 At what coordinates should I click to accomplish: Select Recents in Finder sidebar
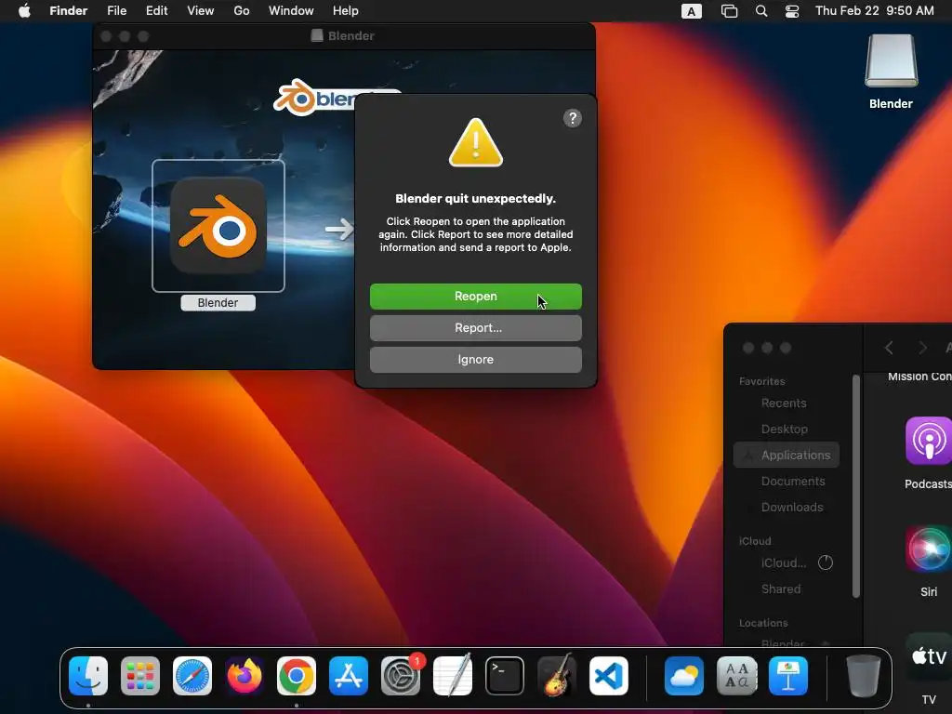click(787, 403)
